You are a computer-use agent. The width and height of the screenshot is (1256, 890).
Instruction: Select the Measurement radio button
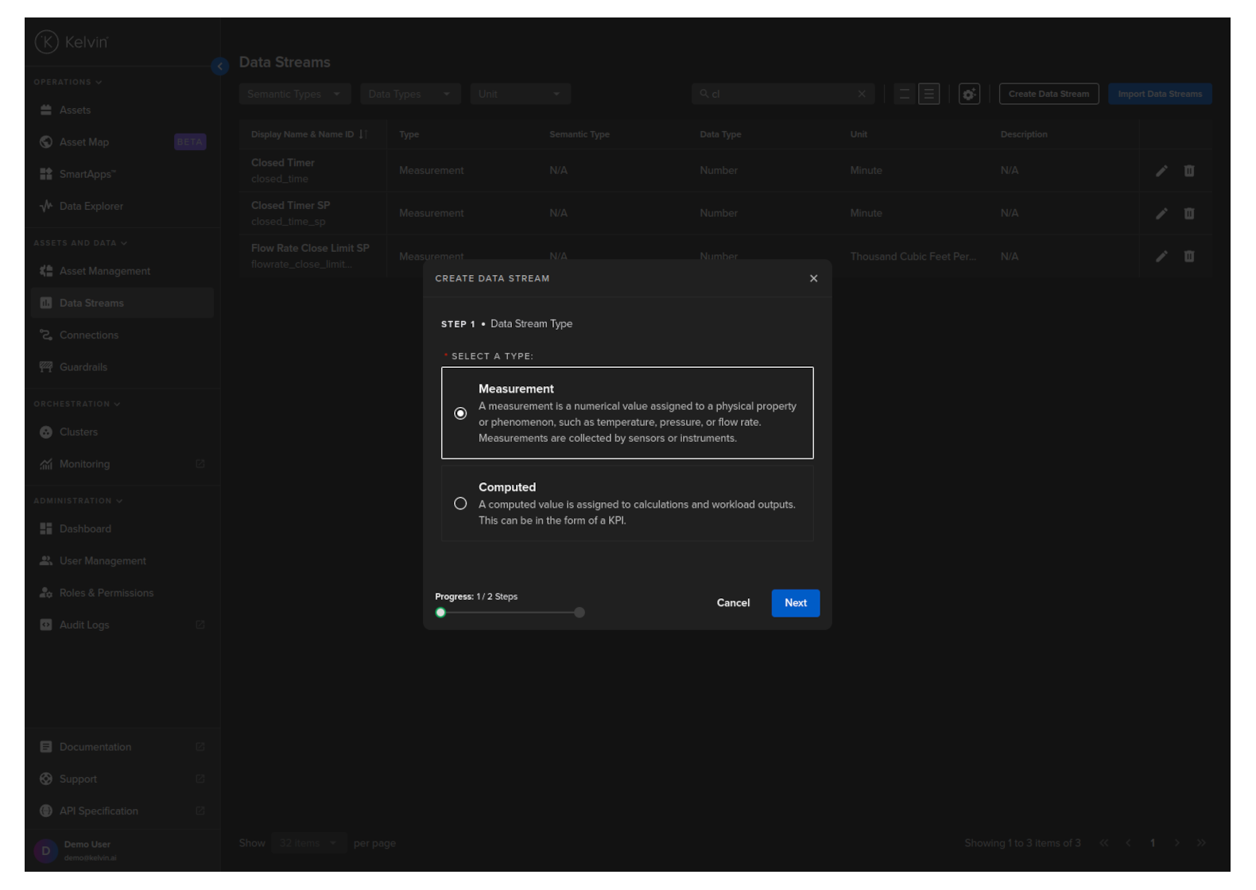tap(460, 413)
